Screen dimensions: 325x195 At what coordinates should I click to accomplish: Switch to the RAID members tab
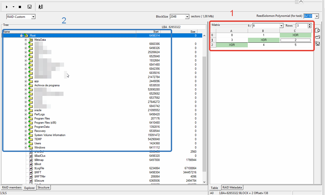point(12,187)
